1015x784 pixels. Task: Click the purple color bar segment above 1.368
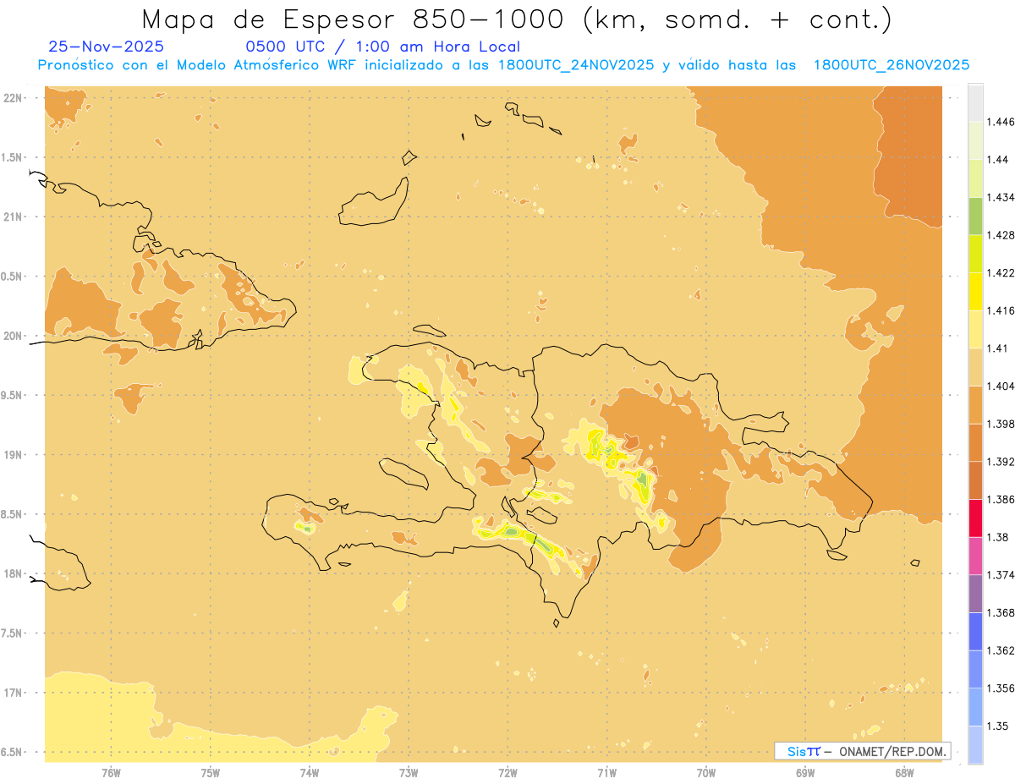point(975,593)
